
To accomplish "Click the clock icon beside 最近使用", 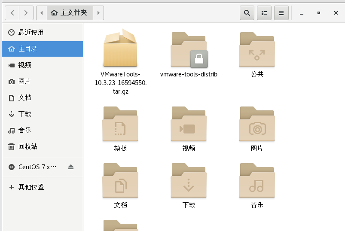I will coord(12,33).
